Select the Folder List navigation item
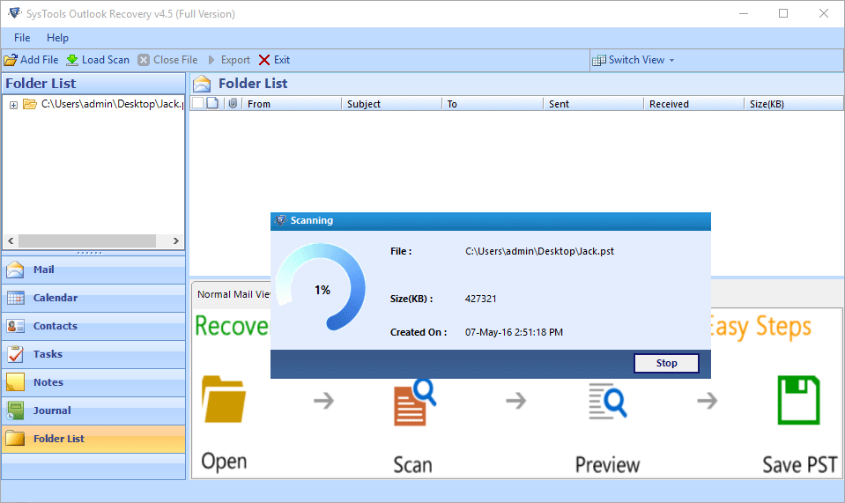 93,439
